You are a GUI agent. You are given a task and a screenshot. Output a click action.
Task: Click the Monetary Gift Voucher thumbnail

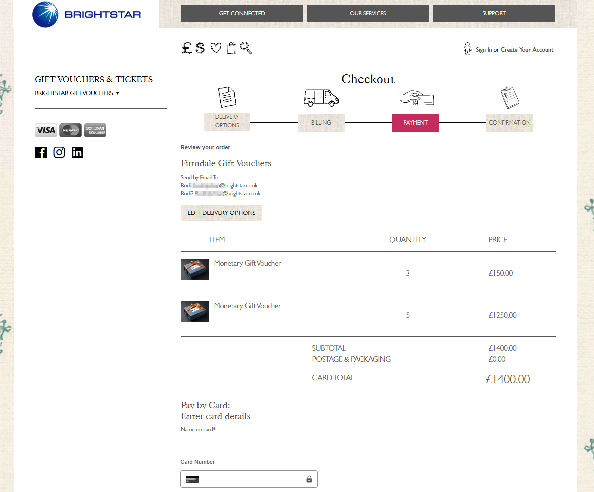point(195,269)
